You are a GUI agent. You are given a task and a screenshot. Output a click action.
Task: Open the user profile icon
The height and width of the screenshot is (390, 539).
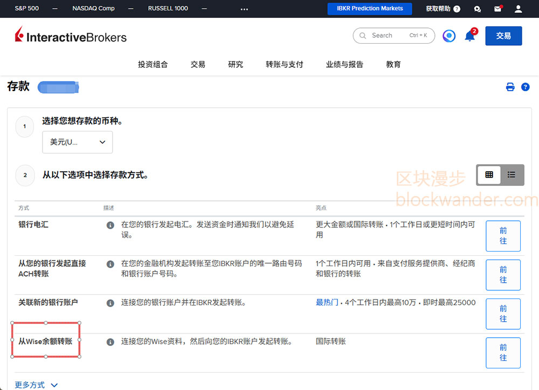(518, 9)
